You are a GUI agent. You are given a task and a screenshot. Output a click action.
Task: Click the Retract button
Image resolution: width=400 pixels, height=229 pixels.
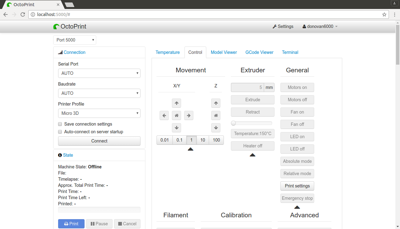tap(253, 112)
